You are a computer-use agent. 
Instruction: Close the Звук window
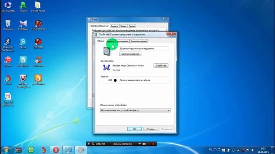pyautogui.click(x=164, y=18)
